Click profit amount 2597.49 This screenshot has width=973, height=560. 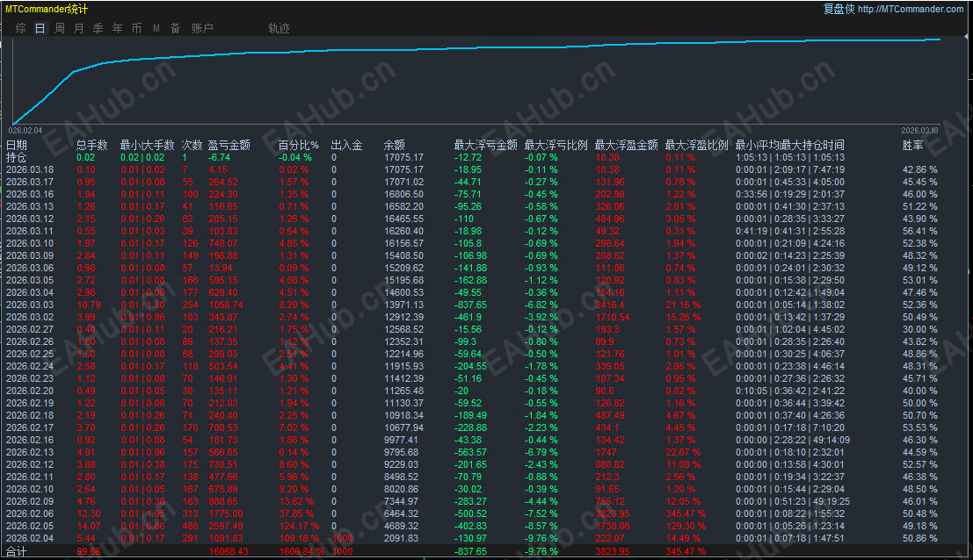click(225, 526)
